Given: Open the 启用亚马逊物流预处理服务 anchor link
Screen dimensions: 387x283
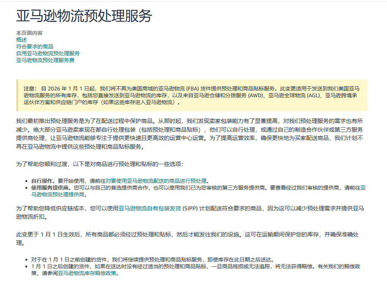Looking at the screenshot, I should coord(48,53).
